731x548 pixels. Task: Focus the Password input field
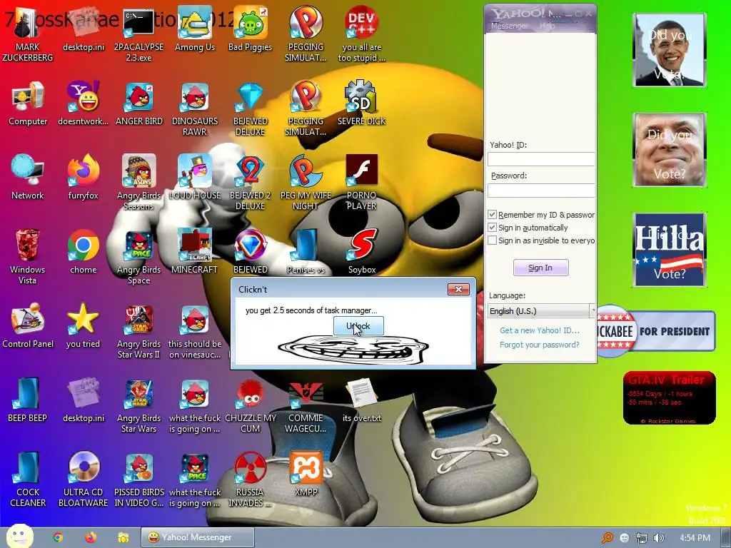541,190
